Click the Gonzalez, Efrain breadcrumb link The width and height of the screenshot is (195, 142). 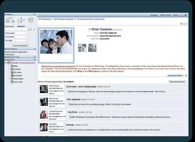click(92, 19)
